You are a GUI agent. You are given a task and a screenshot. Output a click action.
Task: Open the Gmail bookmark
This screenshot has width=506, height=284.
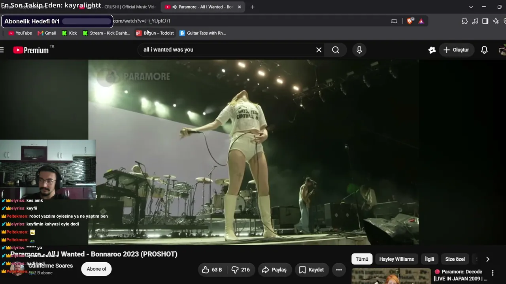coord(47,33)
